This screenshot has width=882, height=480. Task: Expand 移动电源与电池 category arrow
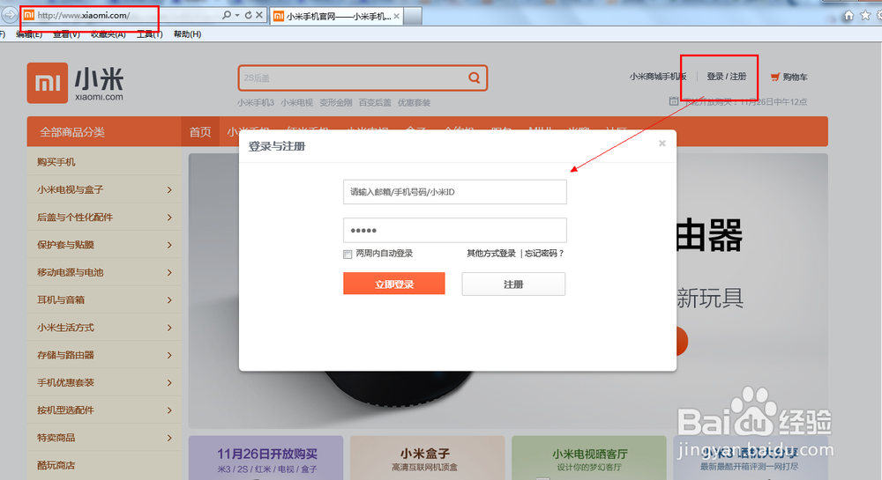(x=169, y=272)
